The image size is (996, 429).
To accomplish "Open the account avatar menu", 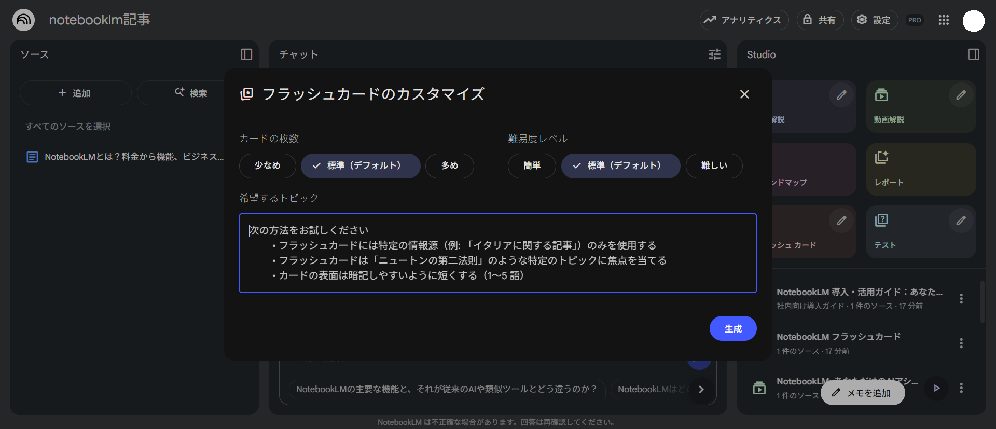I will (973, 21).
